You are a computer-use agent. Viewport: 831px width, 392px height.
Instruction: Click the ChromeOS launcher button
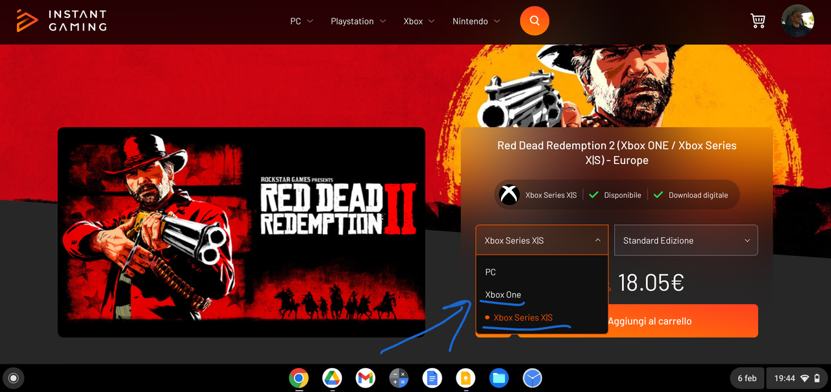pyautogui.click(x=13, y=378)
